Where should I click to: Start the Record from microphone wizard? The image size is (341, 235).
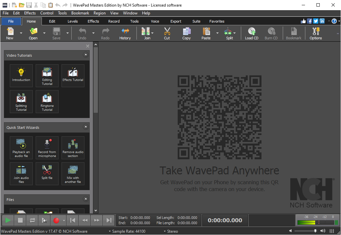(47, 147)
